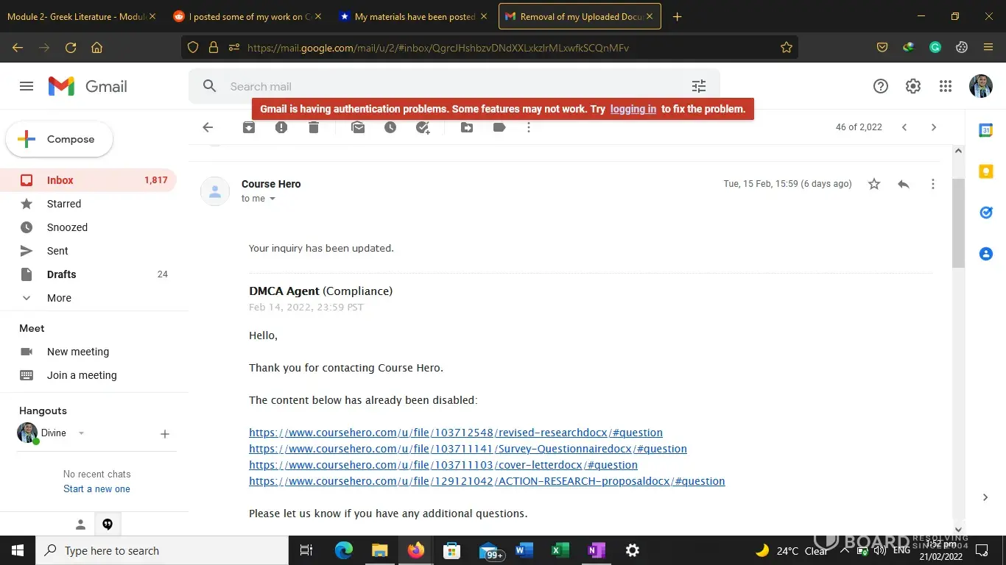Star the Course Hero message
The width and height of the screenshot is (1006, 565).
click(874, 184)
